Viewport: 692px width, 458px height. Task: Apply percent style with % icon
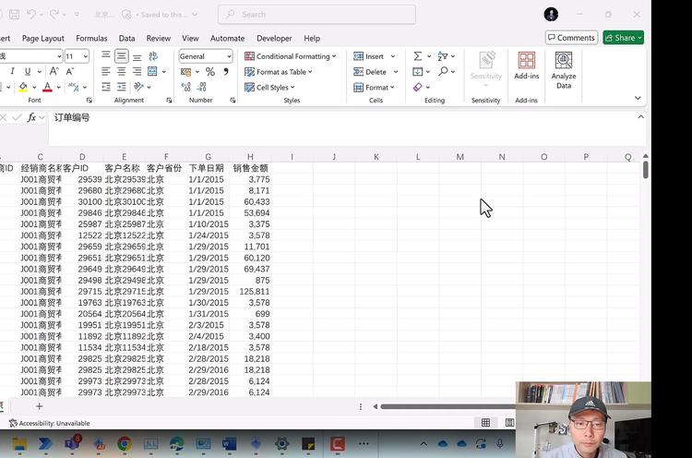tap(210, 72)
